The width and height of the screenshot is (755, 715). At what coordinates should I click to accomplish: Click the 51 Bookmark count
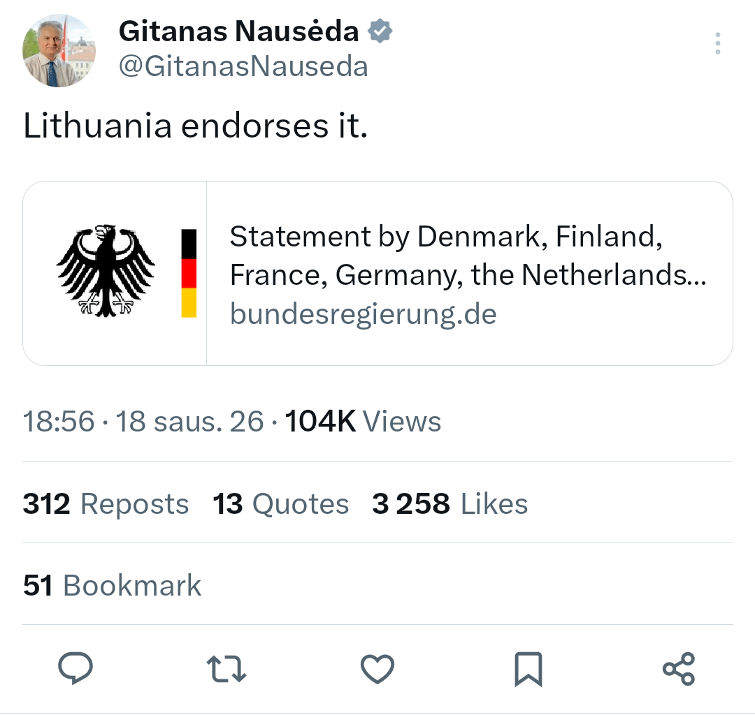(x=110, y=585)
